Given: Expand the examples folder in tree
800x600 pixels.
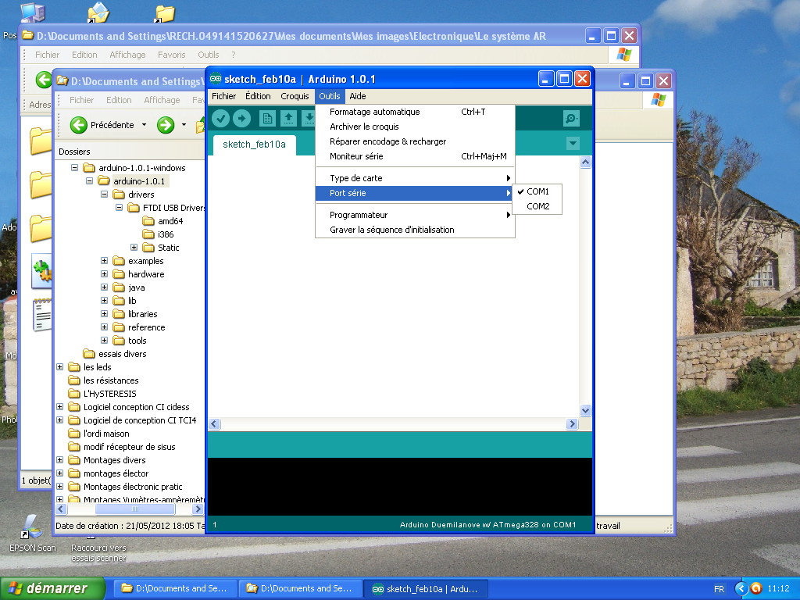Looking at the screenshot, I should click(x=105, y=261).
